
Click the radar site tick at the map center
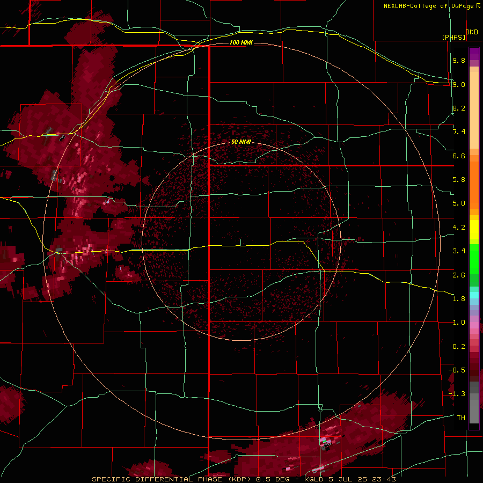click(x=241, y=243)
